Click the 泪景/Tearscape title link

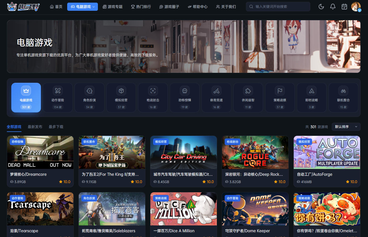point(24,231)
